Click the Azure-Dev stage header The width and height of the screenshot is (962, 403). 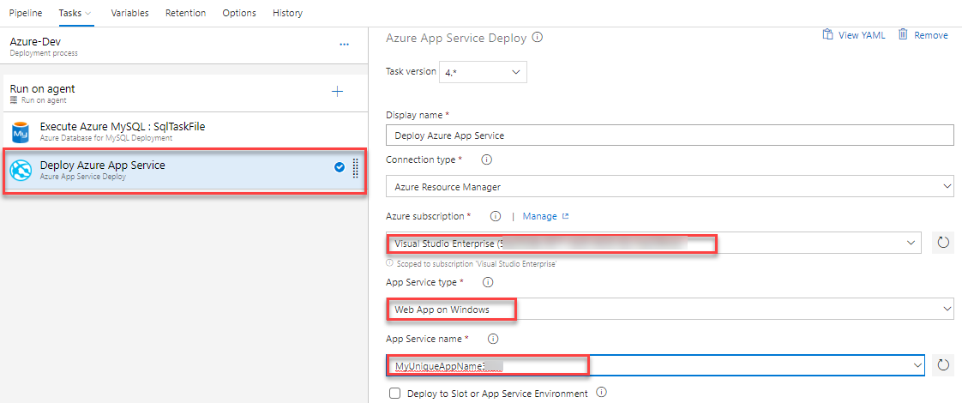coord(184,46)
